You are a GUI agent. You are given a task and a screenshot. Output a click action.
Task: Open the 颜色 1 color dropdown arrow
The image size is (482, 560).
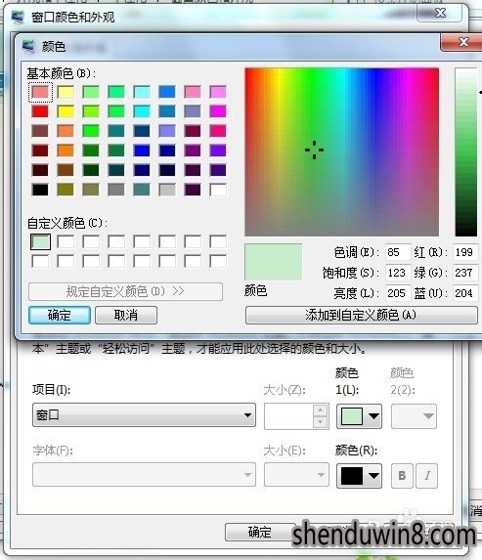coord(373,416)
